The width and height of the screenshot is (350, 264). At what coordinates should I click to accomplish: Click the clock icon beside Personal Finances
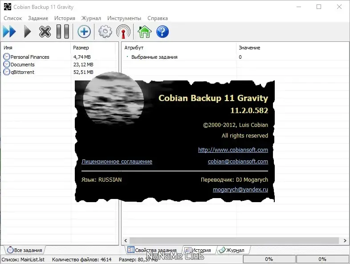[7, 57]
